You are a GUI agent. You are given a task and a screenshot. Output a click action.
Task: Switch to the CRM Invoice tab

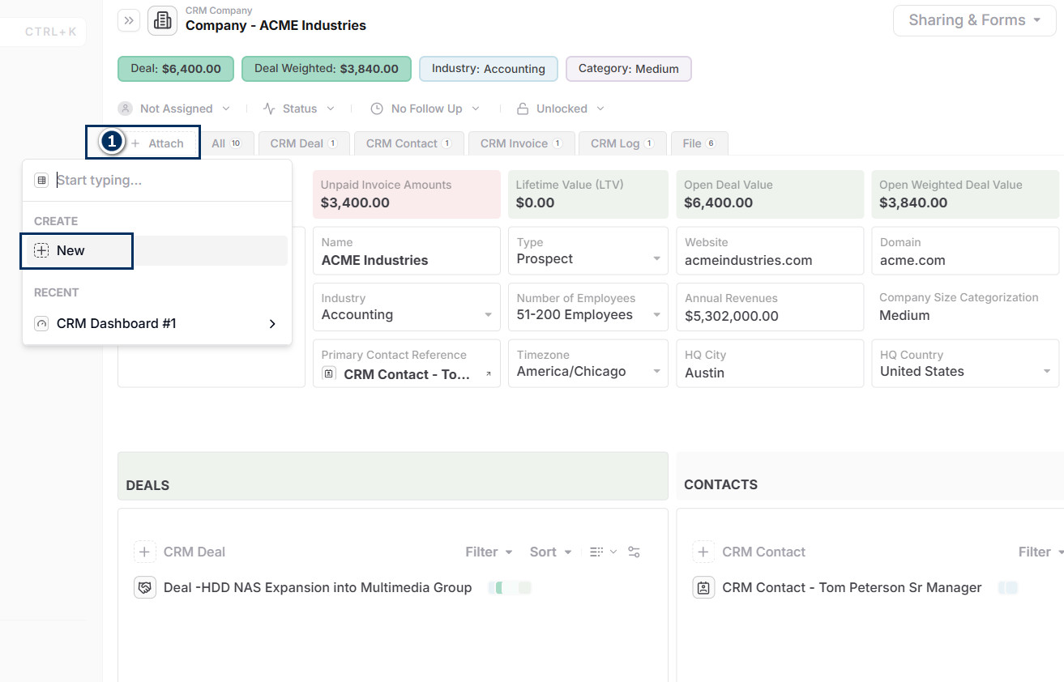coord(522,143)
